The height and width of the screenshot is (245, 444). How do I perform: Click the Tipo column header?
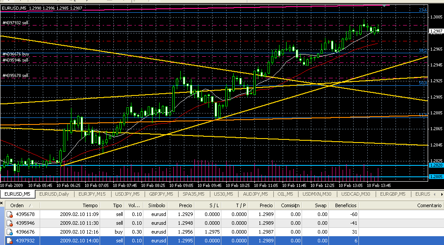pyautogui.click(x=117, y=205)
